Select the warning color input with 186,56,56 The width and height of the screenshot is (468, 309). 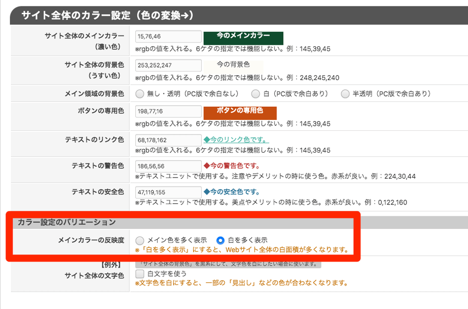click(169, 166)
